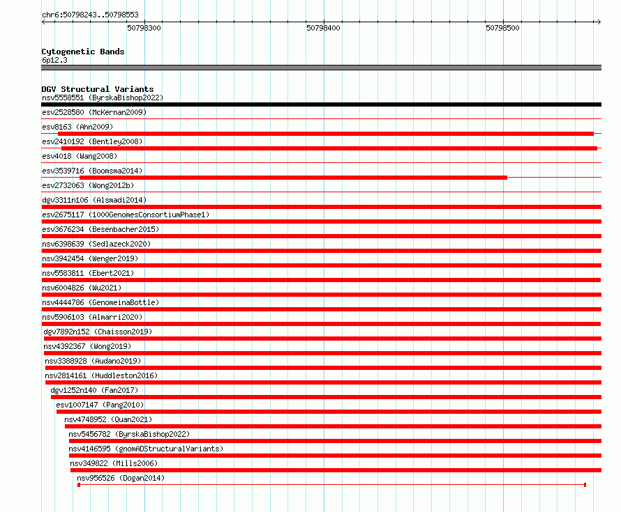Click the red bar of nsv4146595
The image size is (621, 512).
[x=335, y=456]
